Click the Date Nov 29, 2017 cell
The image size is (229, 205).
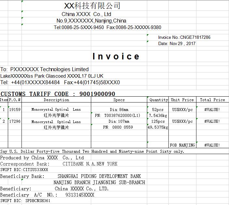point(177,43)
